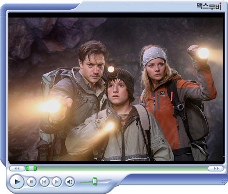Click the green volume slider knob

95,181
